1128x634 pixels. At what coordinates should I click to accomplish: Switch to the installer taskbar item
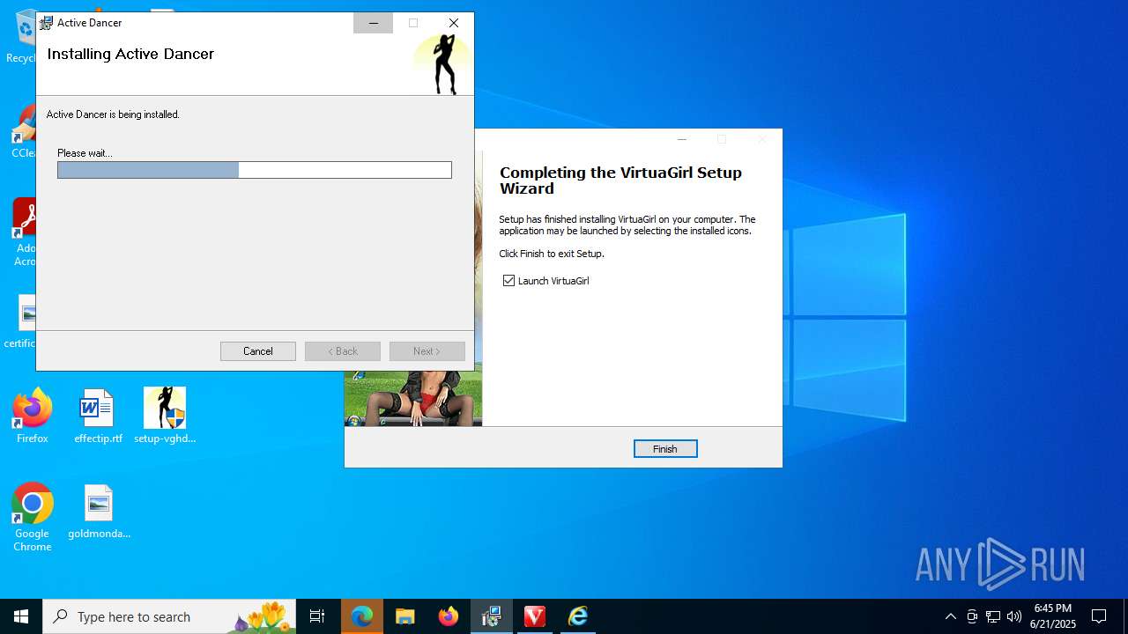[492, 616]
